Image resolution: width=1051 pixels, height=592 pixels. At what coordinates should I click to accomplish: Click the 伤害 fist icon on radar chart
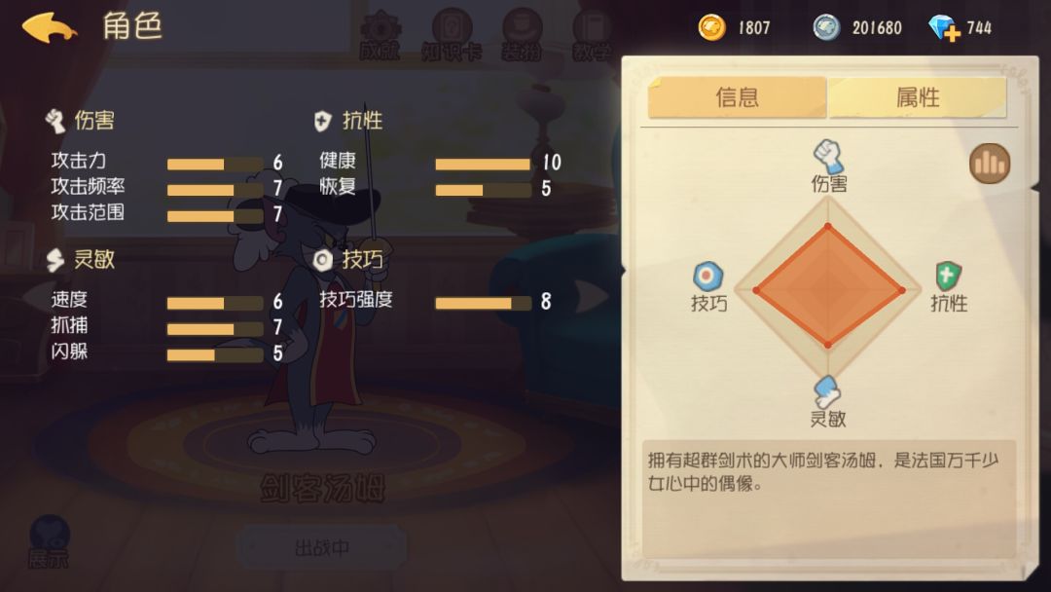click(x=828, y=156)
